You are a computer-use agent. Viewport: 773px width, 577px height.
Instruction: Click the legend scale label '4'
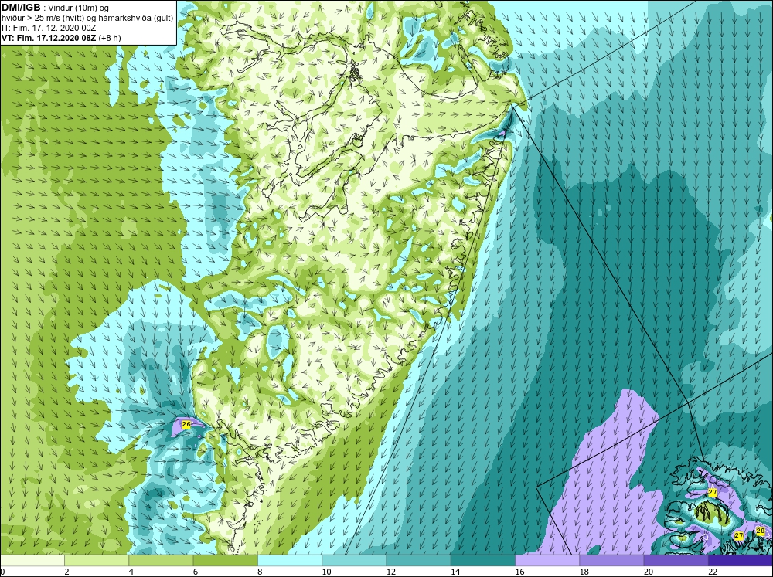coord(131,572)
